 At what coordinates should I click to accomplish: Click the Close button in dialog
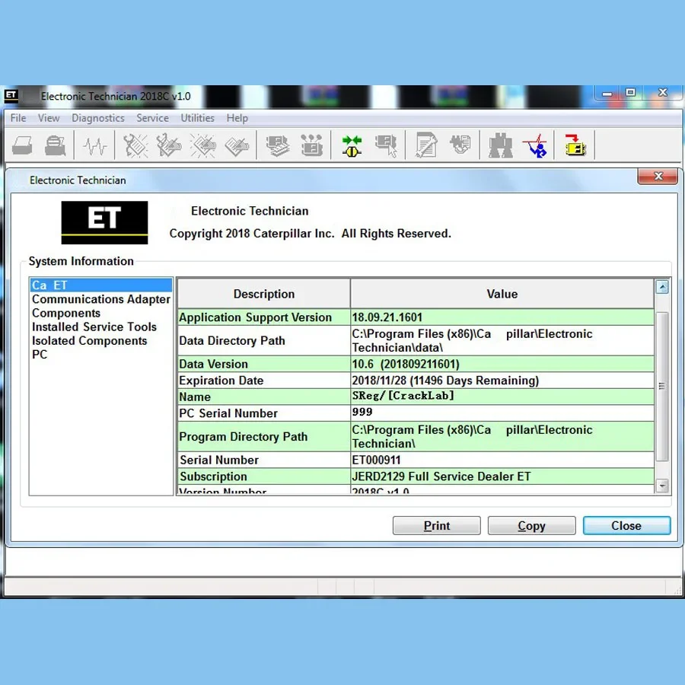tap(626, 526)
